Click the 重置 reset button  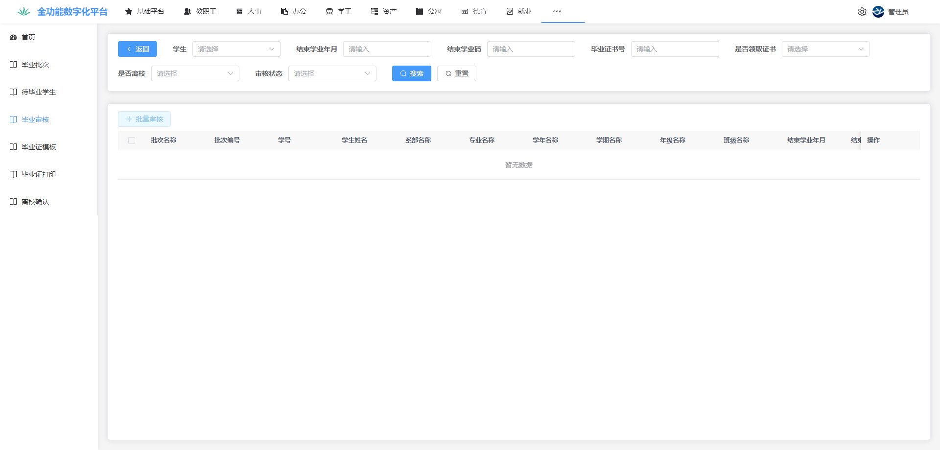tap(456, 73)
